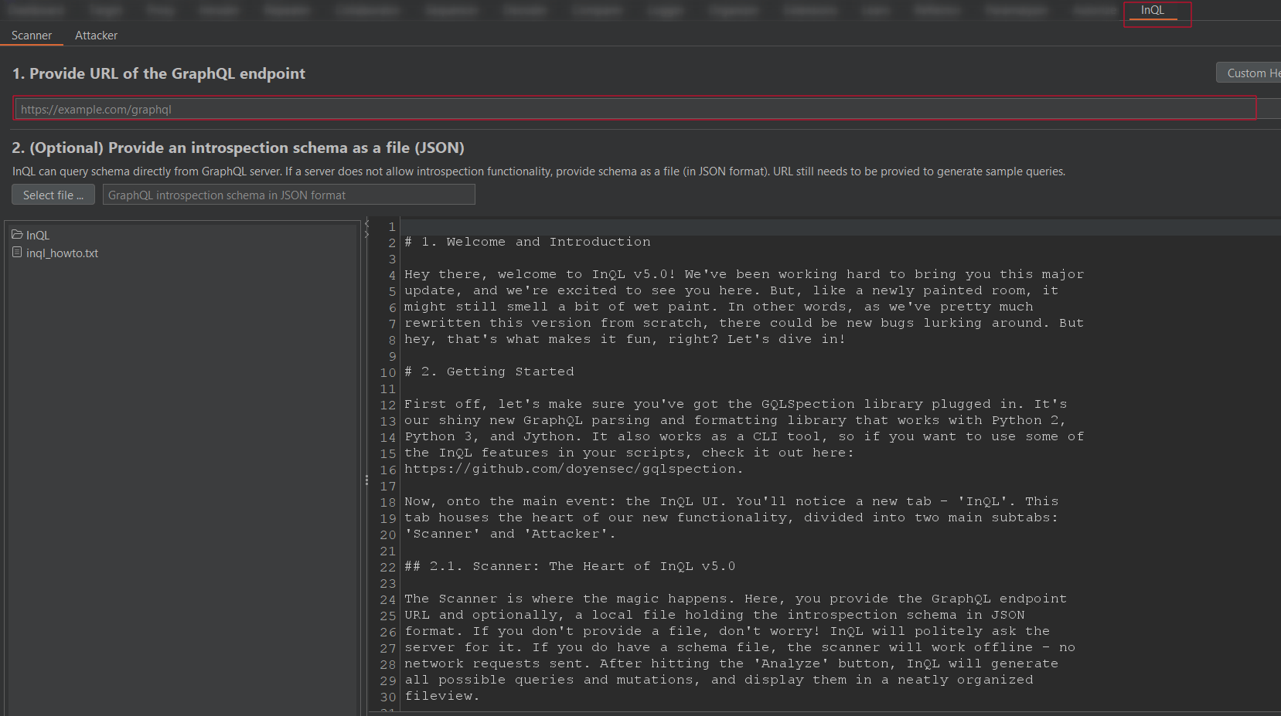This screenshot has height=716, width=1281.
Task: Click the introspection schema JSON path field
Action: point(288,195)
